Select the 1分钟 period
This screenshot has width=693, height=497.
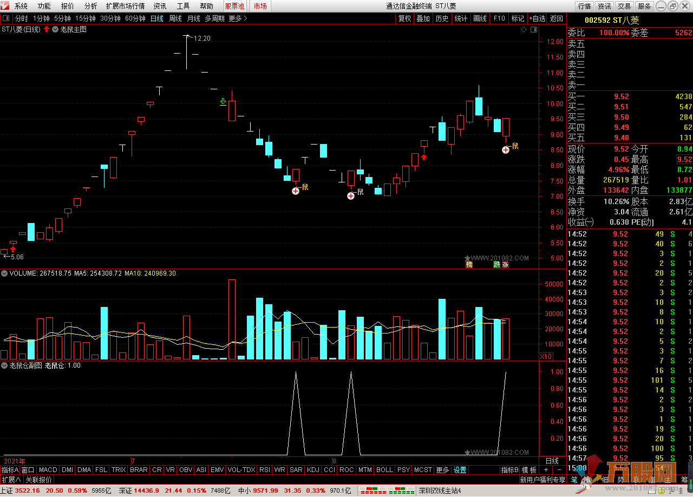pyautogui.click(x=41, y=18)
